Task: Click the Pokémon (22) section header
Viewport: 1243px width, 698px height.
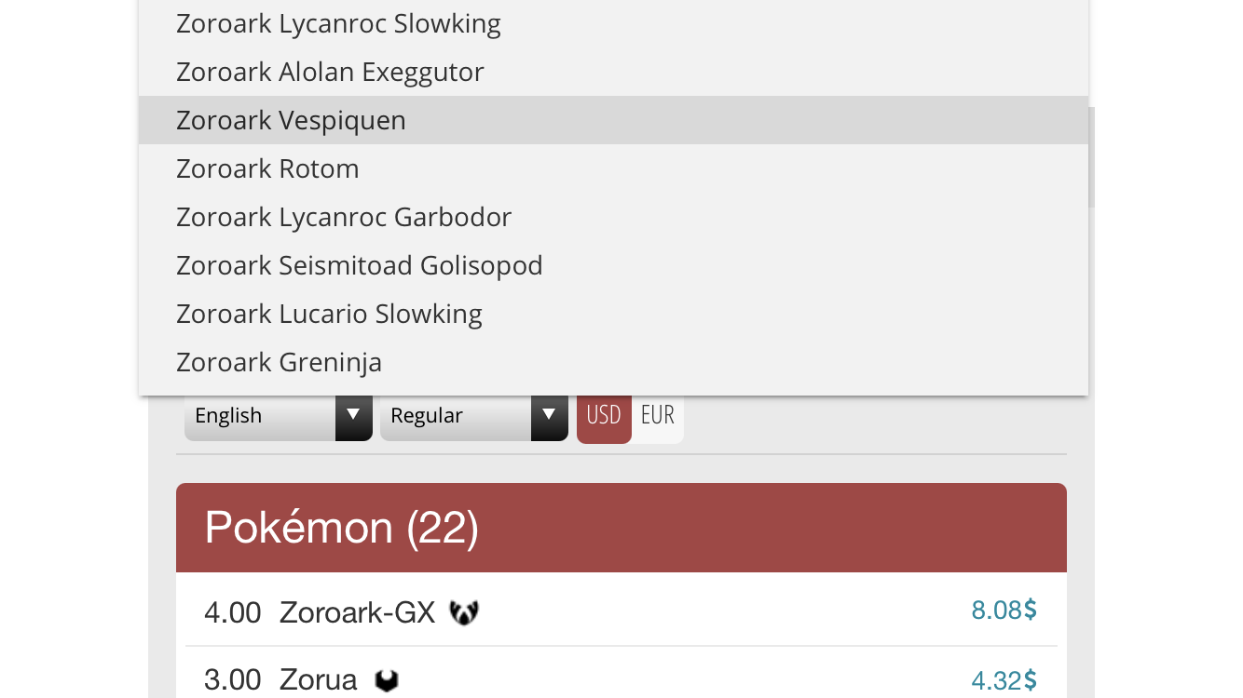Action: click(x=621, y=528)
